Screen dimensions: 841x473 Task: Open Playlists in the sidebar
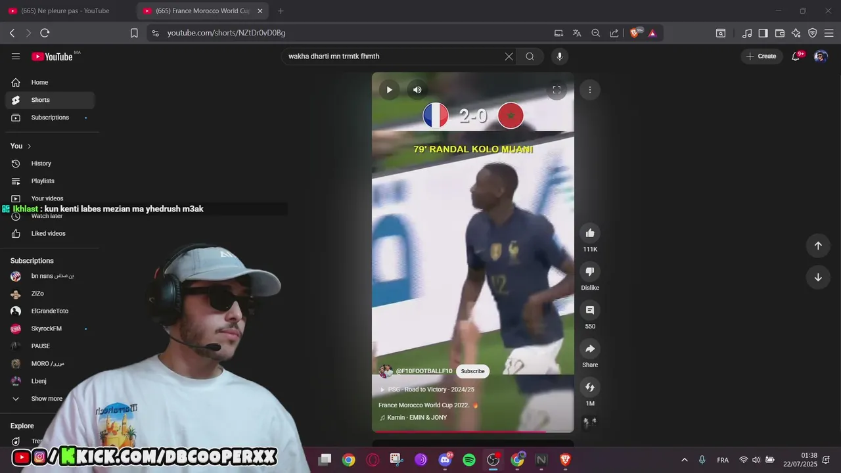click(x=50, y=181)
